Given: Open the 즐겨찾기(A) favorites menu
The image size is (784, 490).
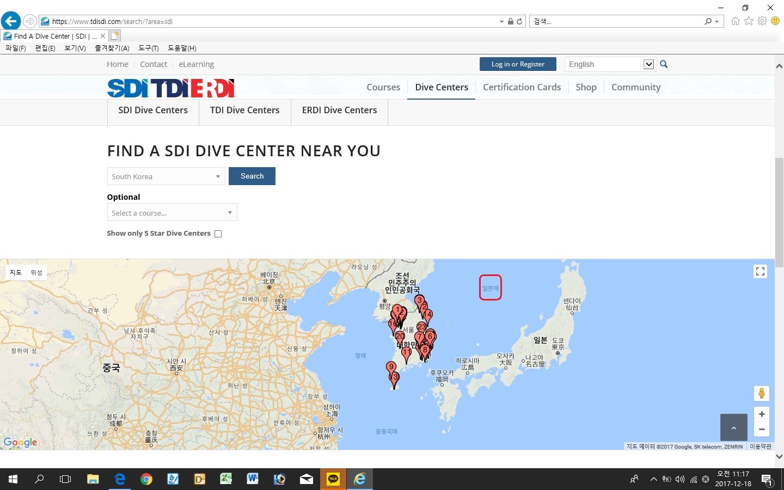Looking at the screenshot, I should pyautogui.click(x=112, y=48).
